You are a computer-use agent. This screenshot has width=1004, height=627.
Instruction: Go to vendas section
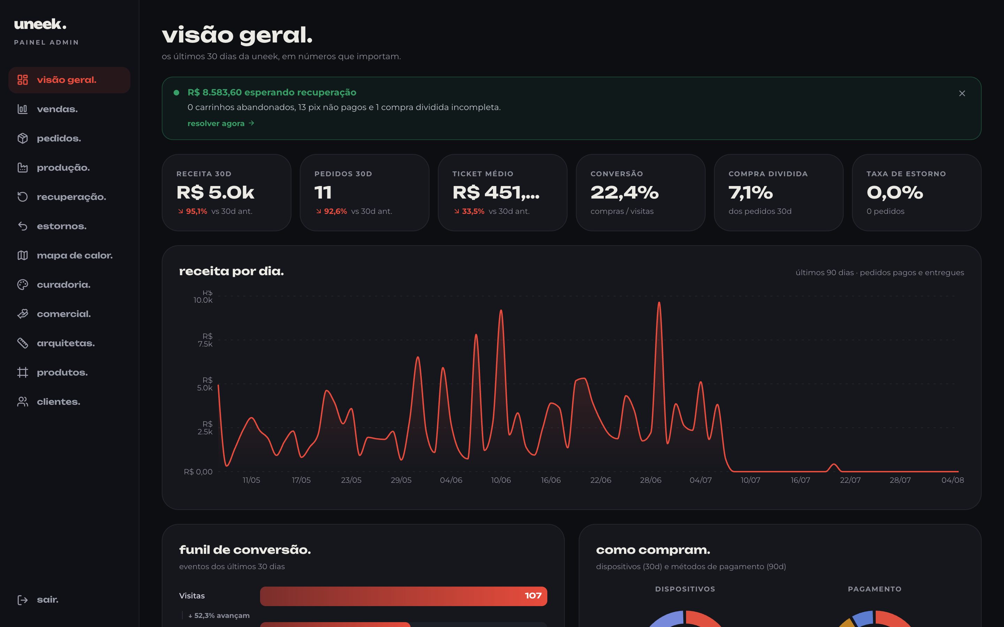coord(69,109)
